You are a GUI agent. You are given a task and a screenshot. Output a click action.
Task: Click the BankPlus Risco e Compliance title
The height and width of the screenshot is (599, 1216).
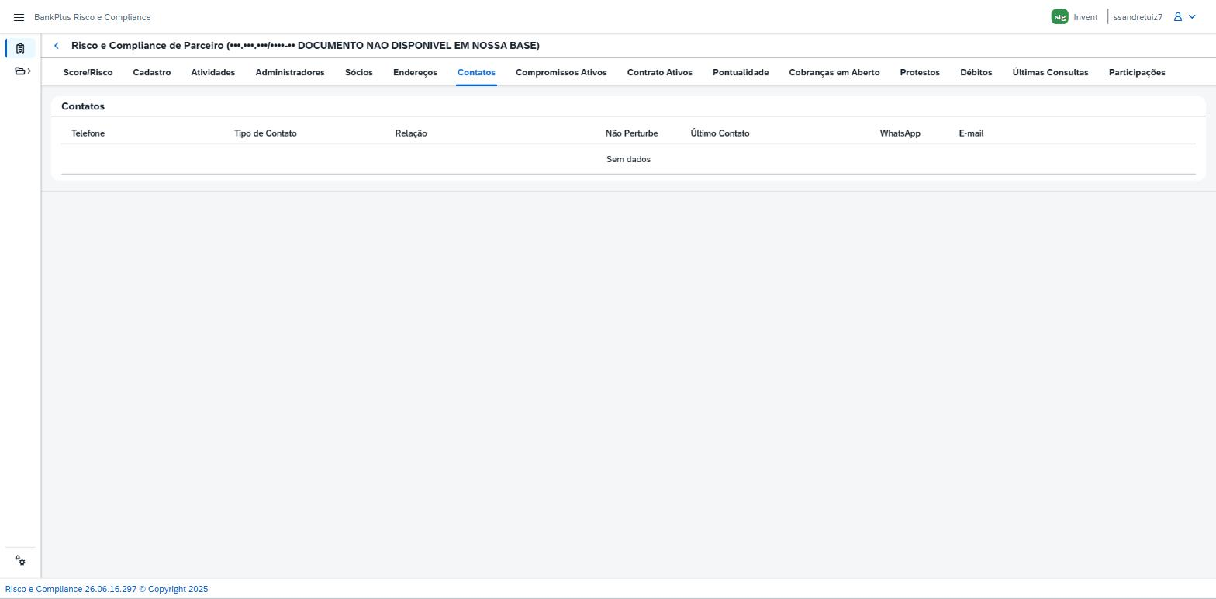[92, 17]
